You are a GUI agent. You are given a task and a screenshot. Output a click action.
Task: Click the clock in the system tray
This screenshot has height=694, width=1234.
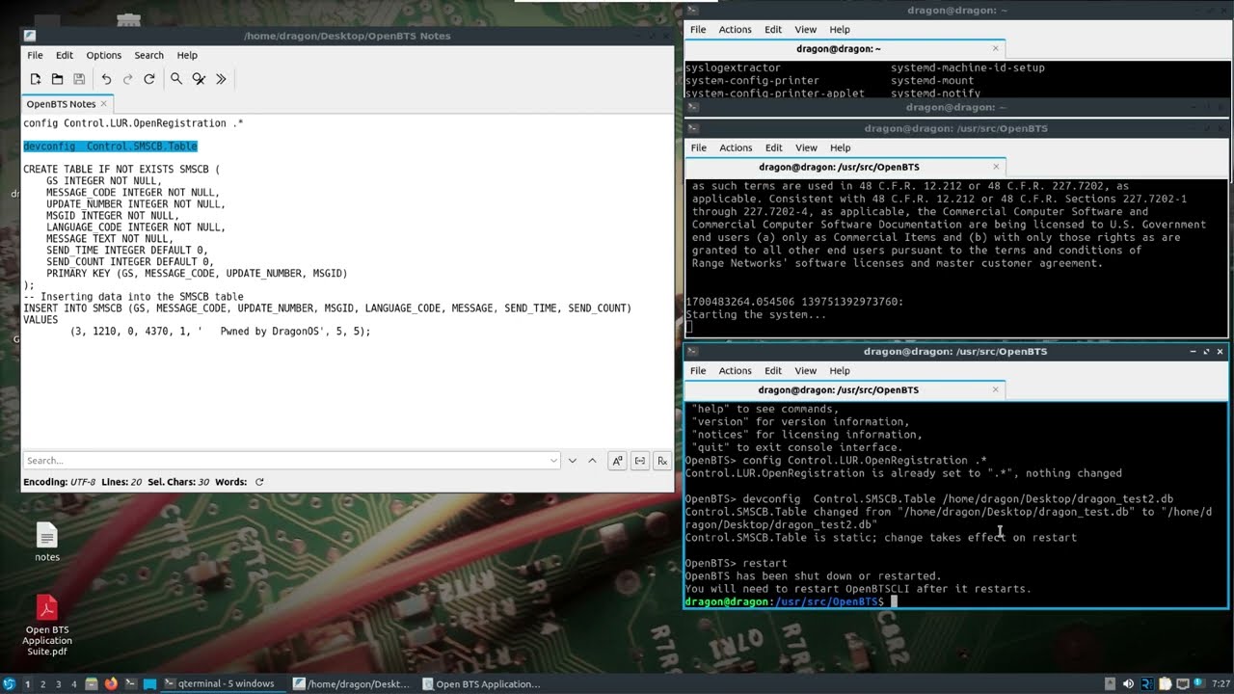1223,684
